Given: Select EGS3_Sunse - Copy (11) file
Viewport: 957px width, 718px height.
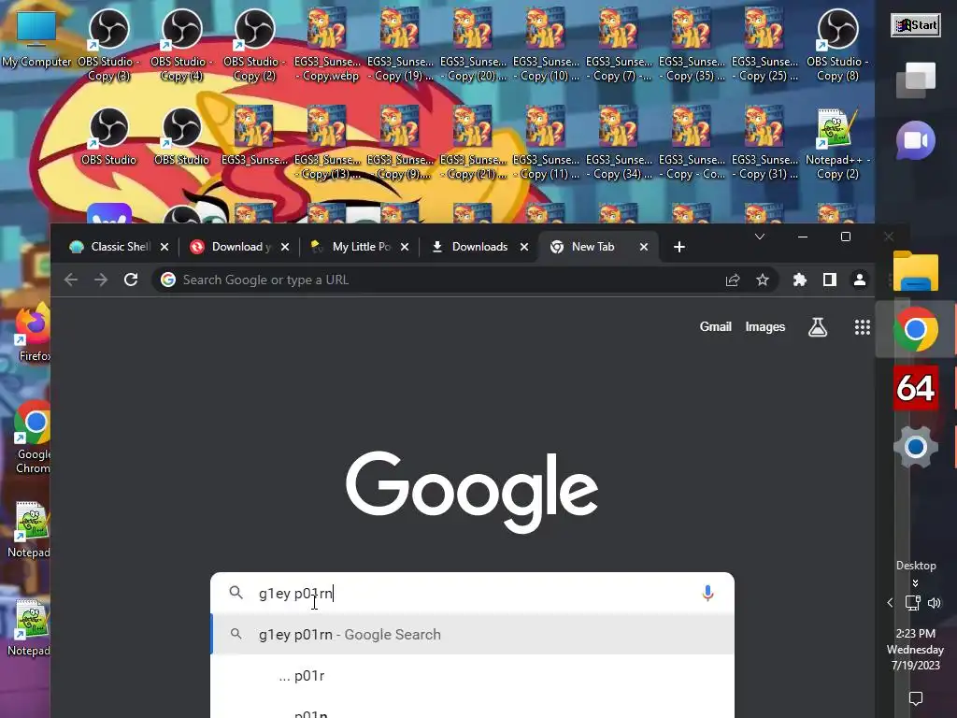Looking at the screenshot, I should click(546, 143).
